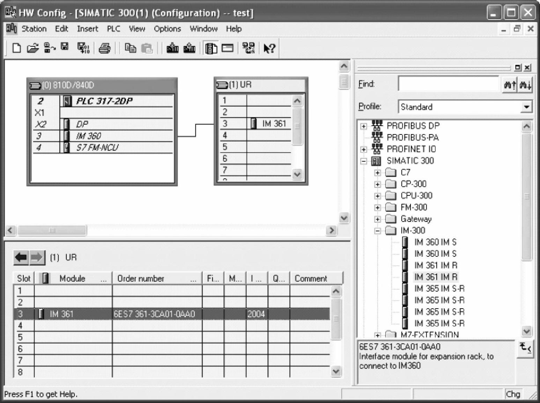The image size is (540, 403).
Task: Create a new station with the New icon
Action: pos(16,48)
